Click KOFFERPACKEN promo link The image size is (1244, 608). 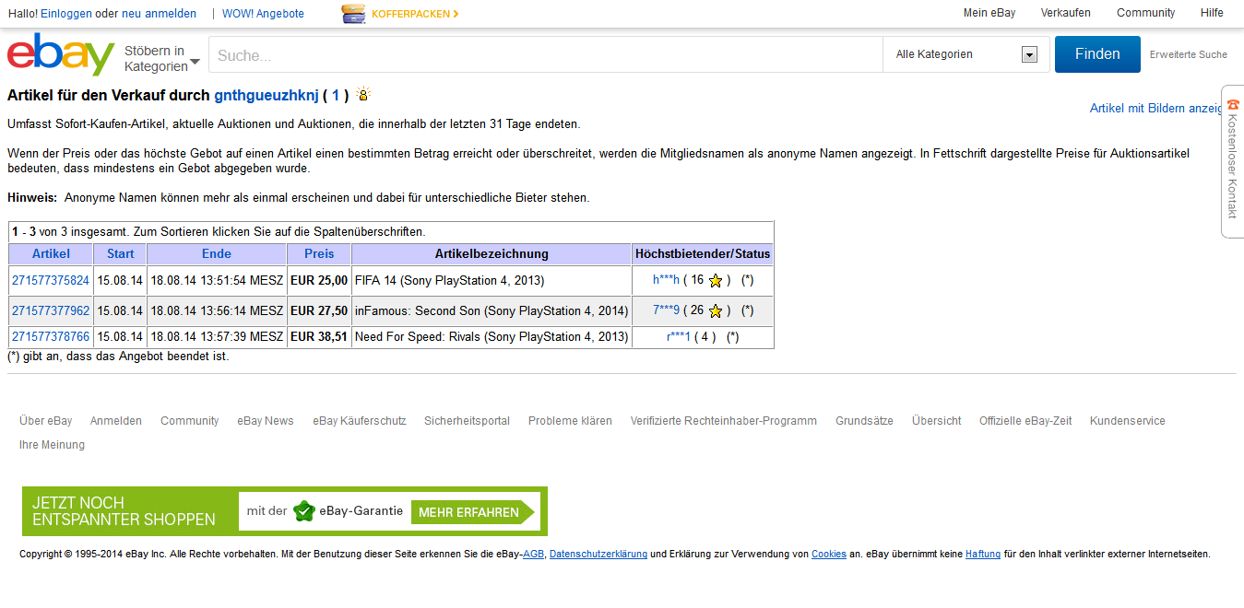415,14
